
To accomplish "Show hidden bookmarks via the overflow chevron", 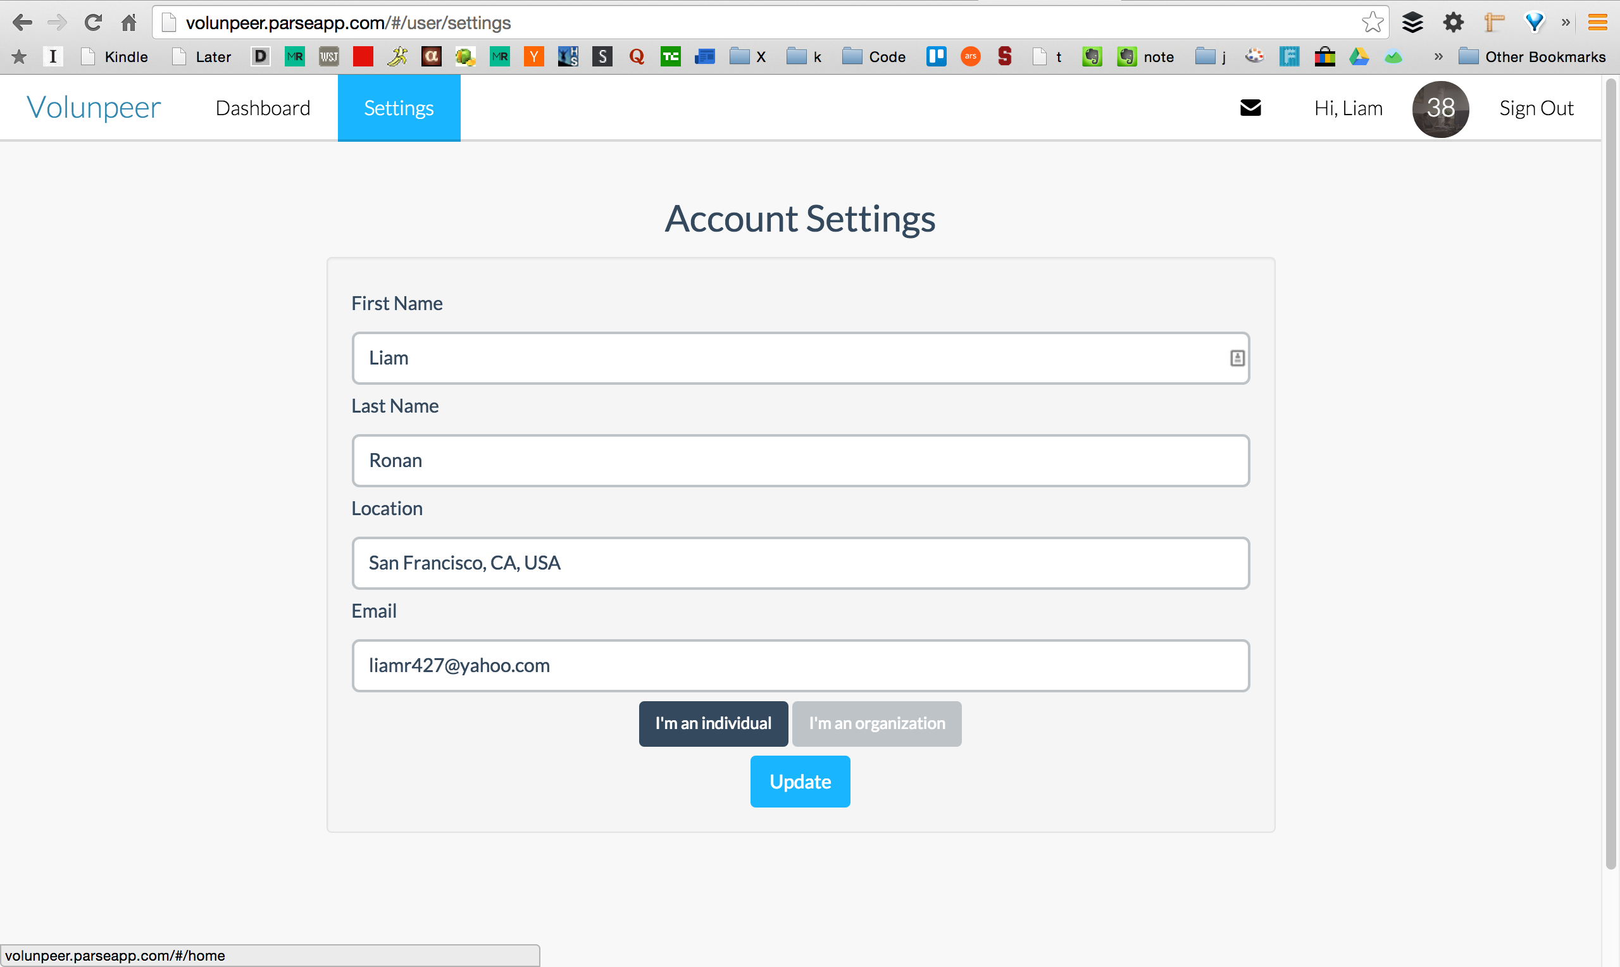I will pyautogui.click(x=1438, y=57).
